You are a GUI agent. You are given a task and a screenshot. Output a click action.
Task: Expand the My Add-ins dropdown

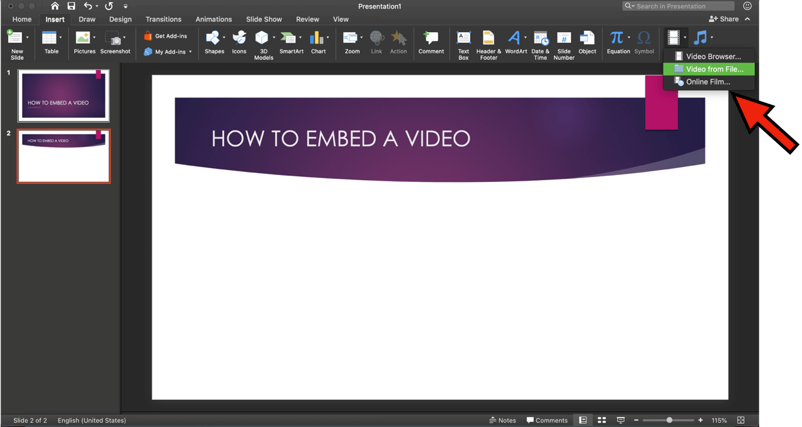point(190,52)
